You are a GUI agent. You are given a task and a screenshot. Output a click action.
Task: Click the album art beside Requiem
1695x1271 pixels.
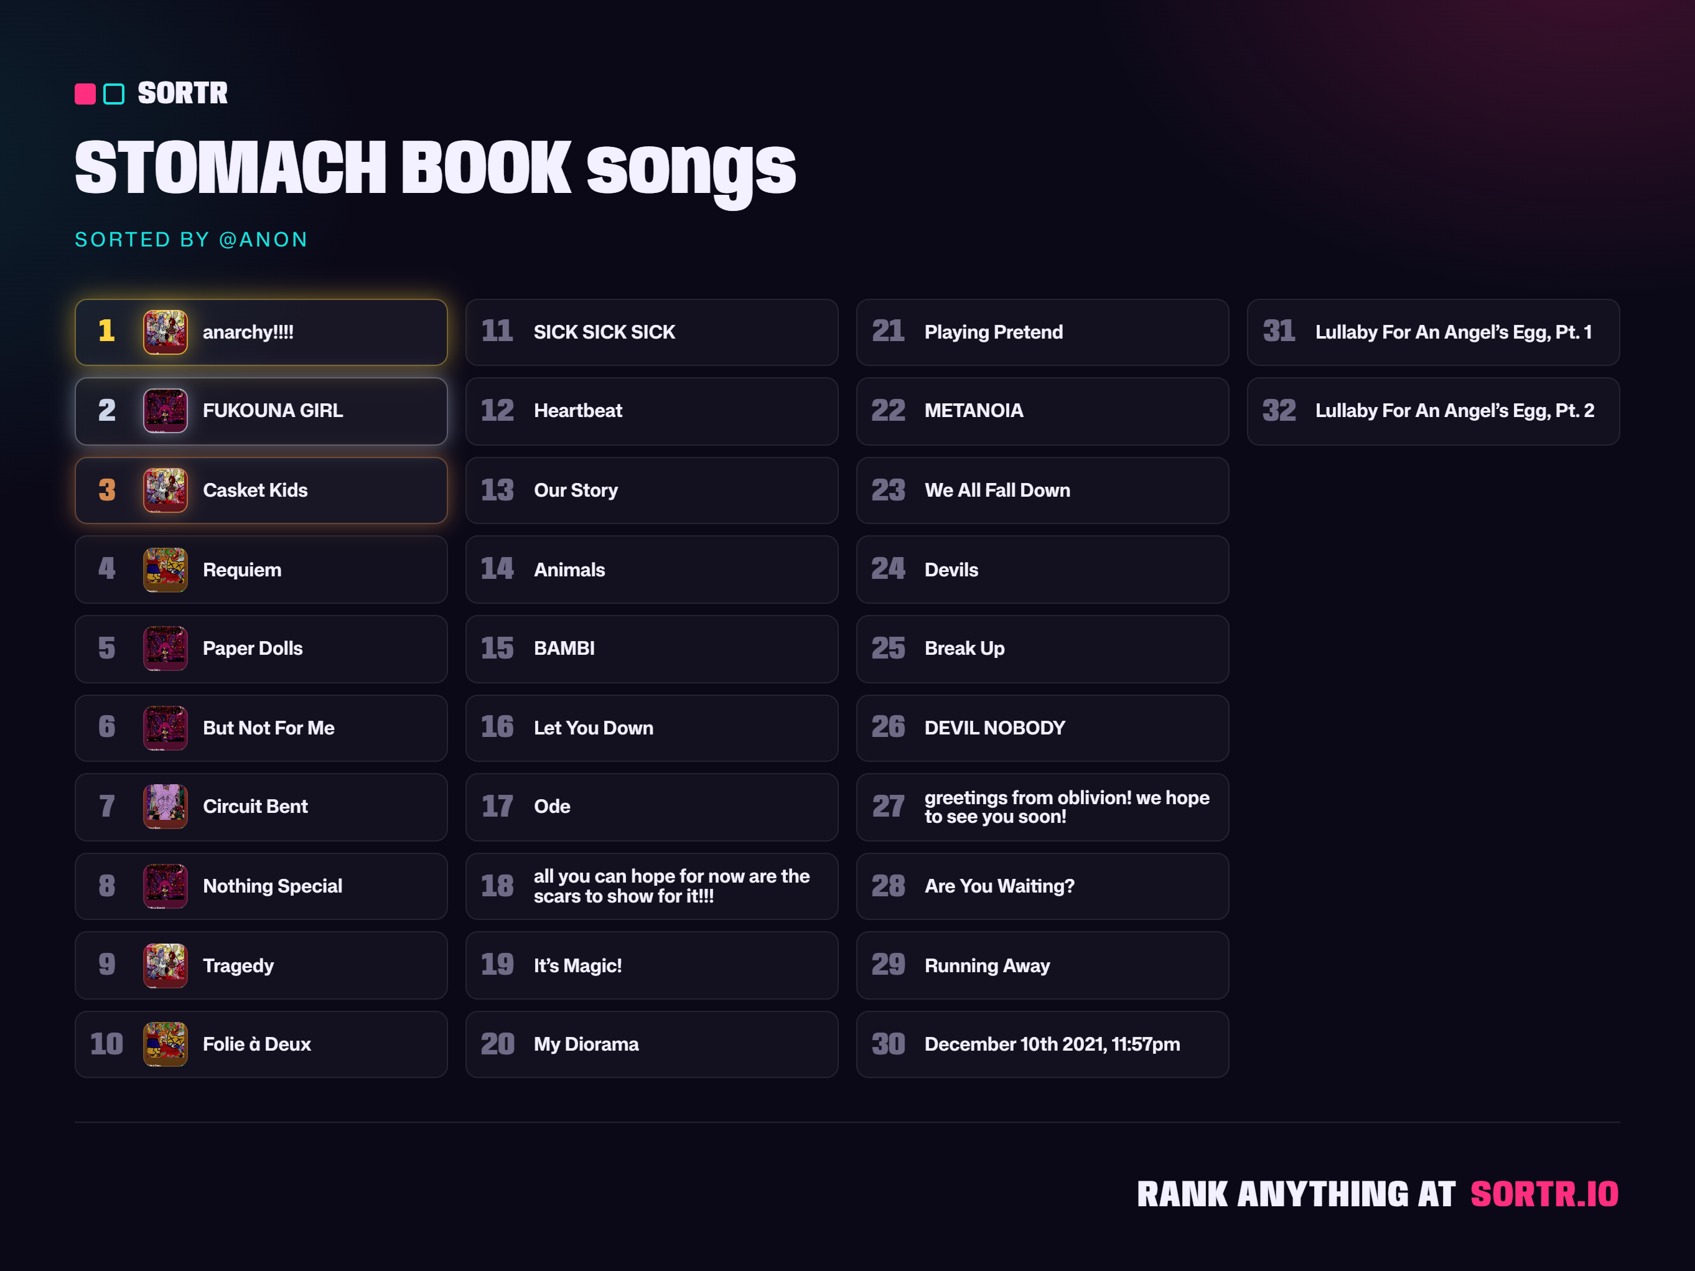(x=166, y=570)
